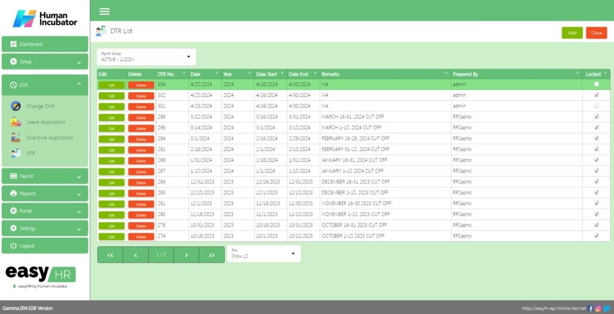This screenshot has width=614, height=314.
Task: Click the Instagram icon in footer
Action: click(598, 308)
